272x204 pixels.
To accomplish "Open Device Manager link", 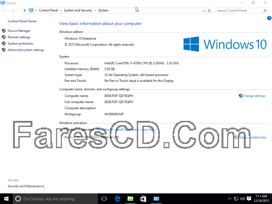I will click(x=19, y=31).
